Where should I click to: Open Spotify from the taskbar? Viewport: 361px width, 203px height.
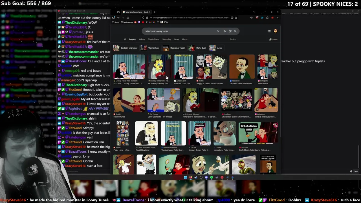pyautogui.click(x=212, y=177)
